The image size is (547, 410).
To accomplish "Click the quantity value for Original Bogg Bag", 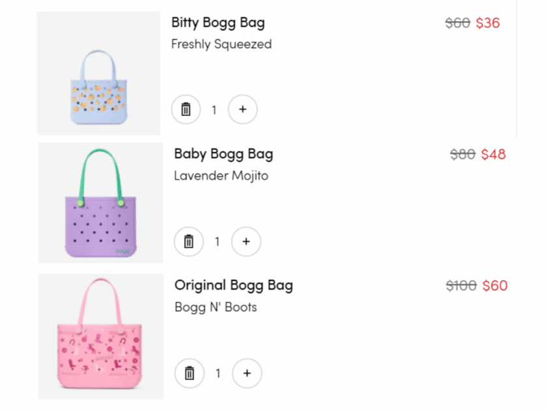I will click(218, 373).
